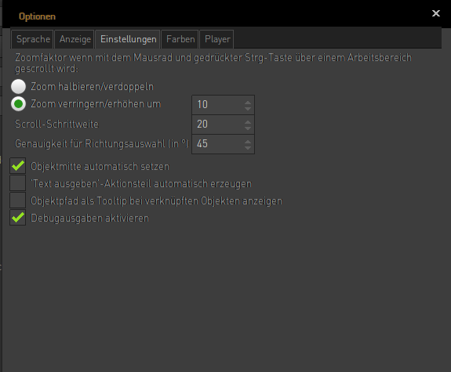The width and height of the screenshot is (451, 372).
Task: Decrease Genauigkeit angle with down arrow
Action: tap(248, 148)
